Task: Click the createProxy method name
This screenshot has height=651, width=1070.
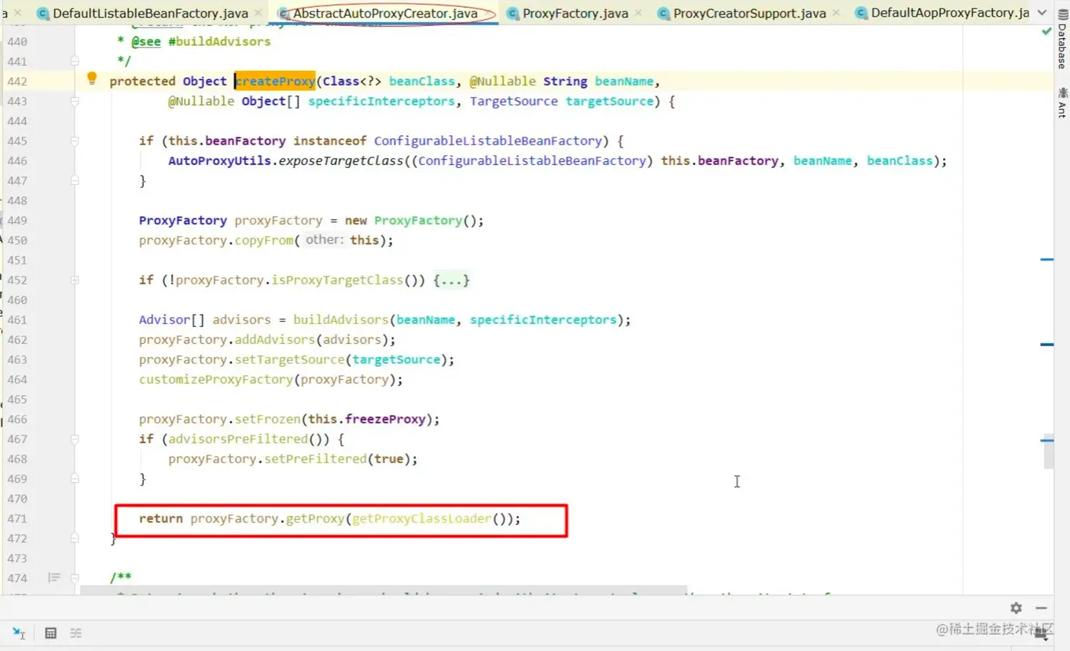Action: click(x=276, y=82)
